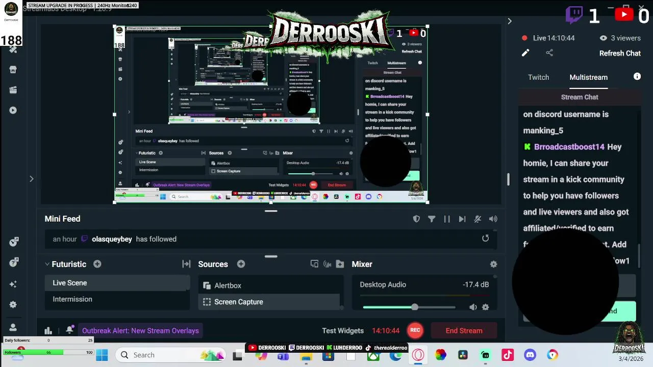653x367 pixels.
Task: Click the widget source icon in Sources header
Action: point(314,264)
